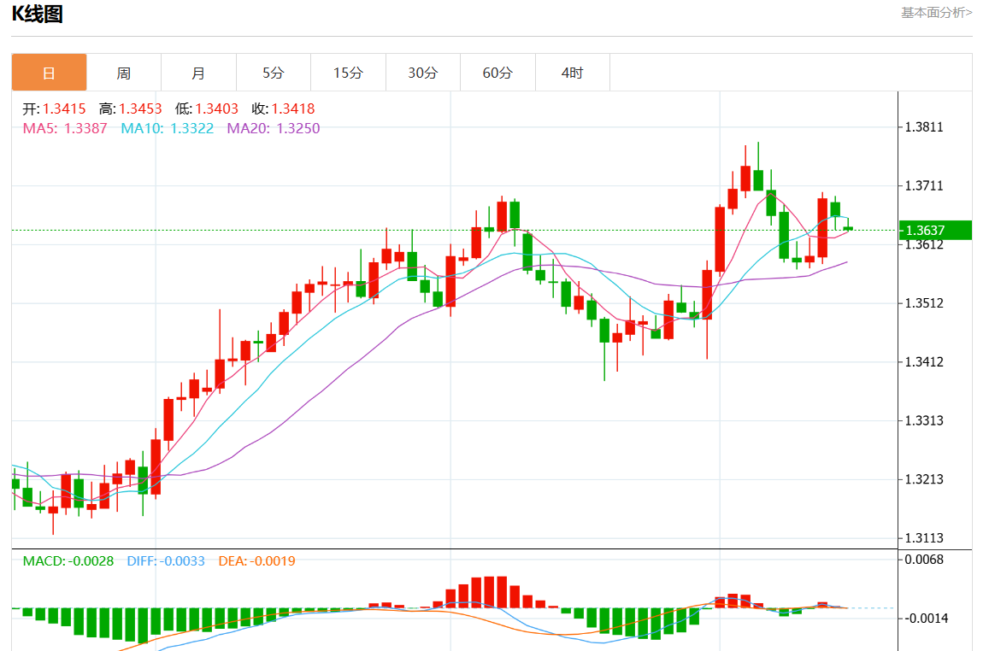Click the 低: 1.3403 low value
Screen dimensions: 989x651
(x=206, y=109)
